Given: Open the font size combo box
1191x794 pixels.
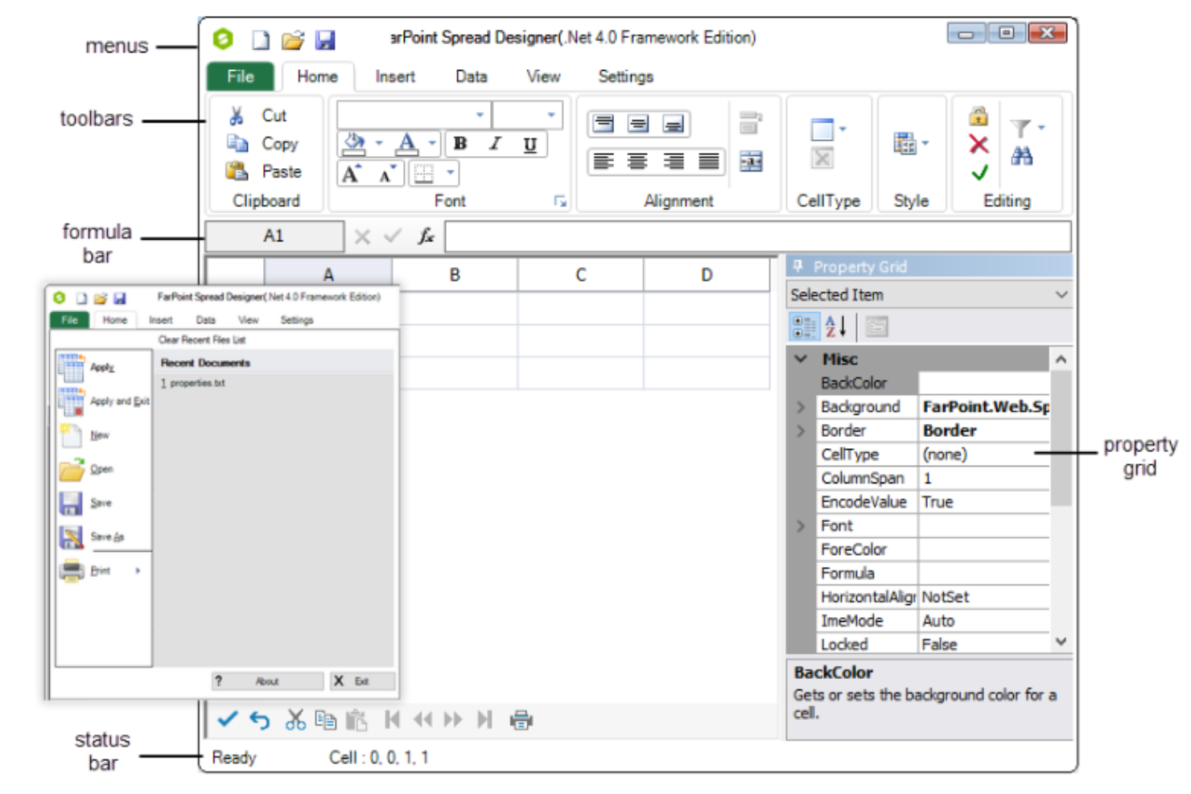Looking at the screenshot, I should tap(527, 115).
